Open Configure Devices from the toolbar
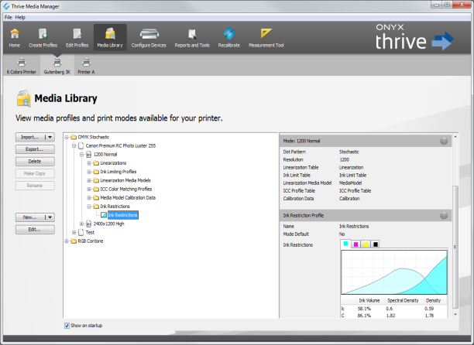Viewport: 474px width, 345px height. point(149,38)
